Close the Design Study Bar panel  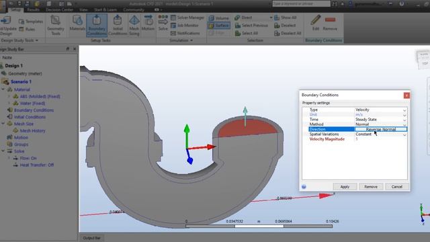pos(75,49)
